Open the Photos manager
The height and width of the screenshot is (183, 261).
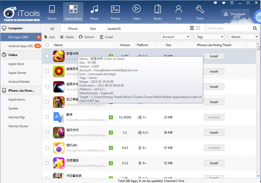pos(115,11)
